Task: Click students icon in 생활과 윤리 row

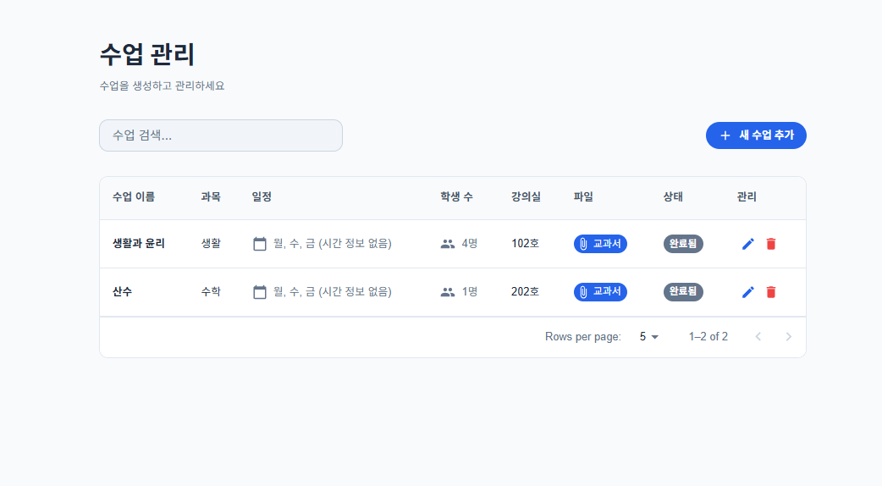Action: (x=448, y=244)
